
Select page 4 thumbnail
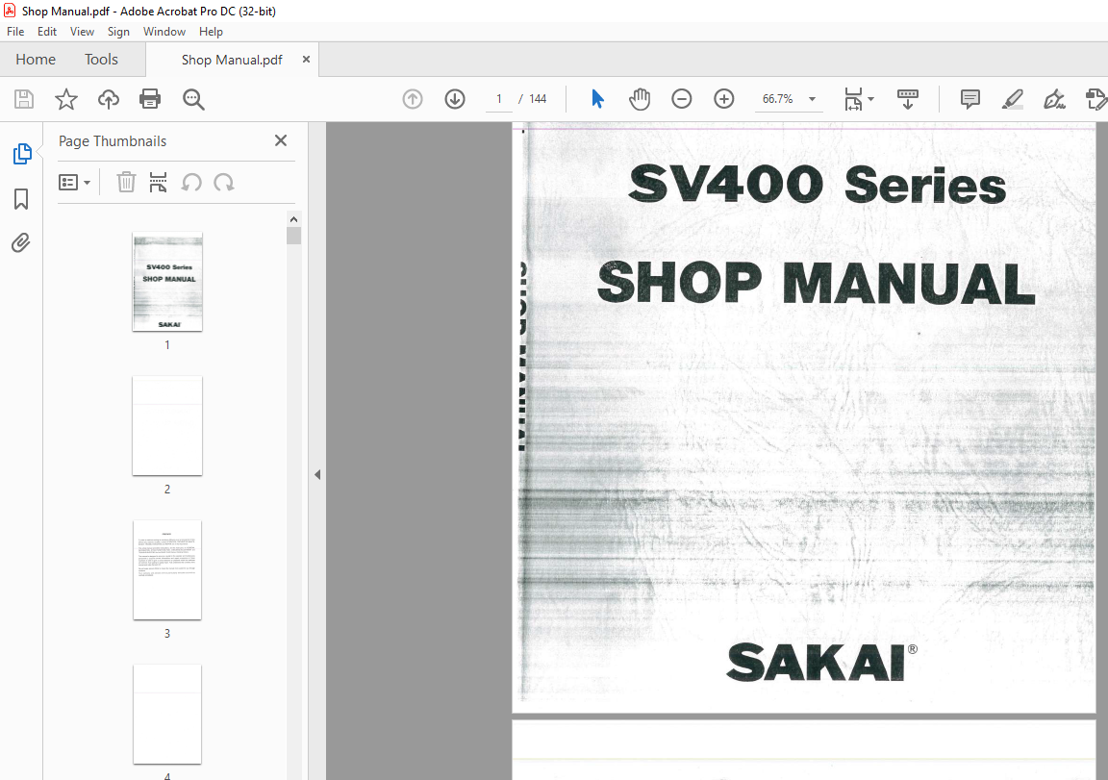click(167, 715)
